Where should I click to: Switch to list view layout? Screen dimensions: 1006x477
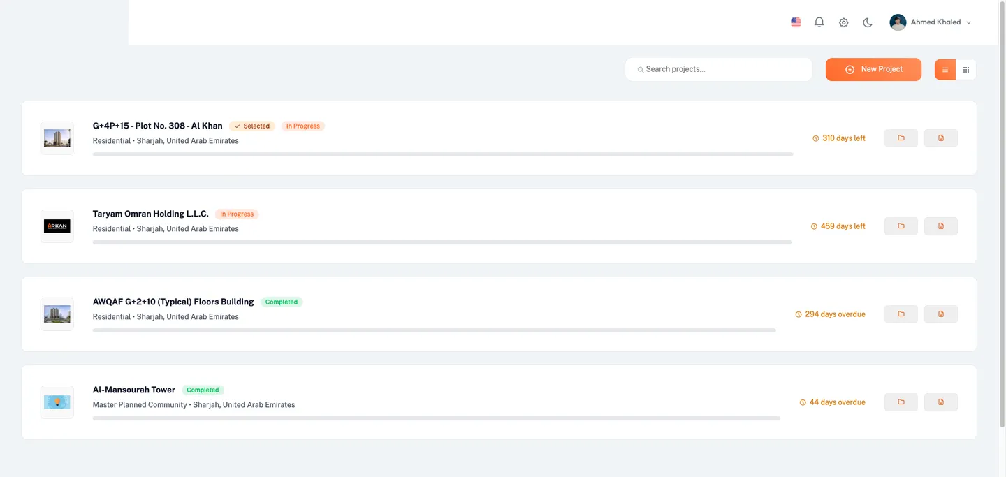point(945,69)
